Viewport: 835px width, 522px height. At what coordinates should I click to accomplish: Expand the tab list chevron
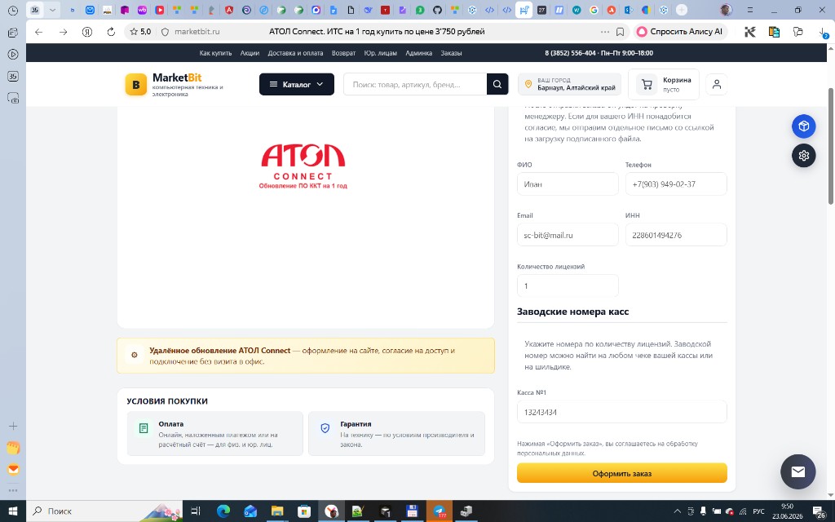(x=52, y=10)
